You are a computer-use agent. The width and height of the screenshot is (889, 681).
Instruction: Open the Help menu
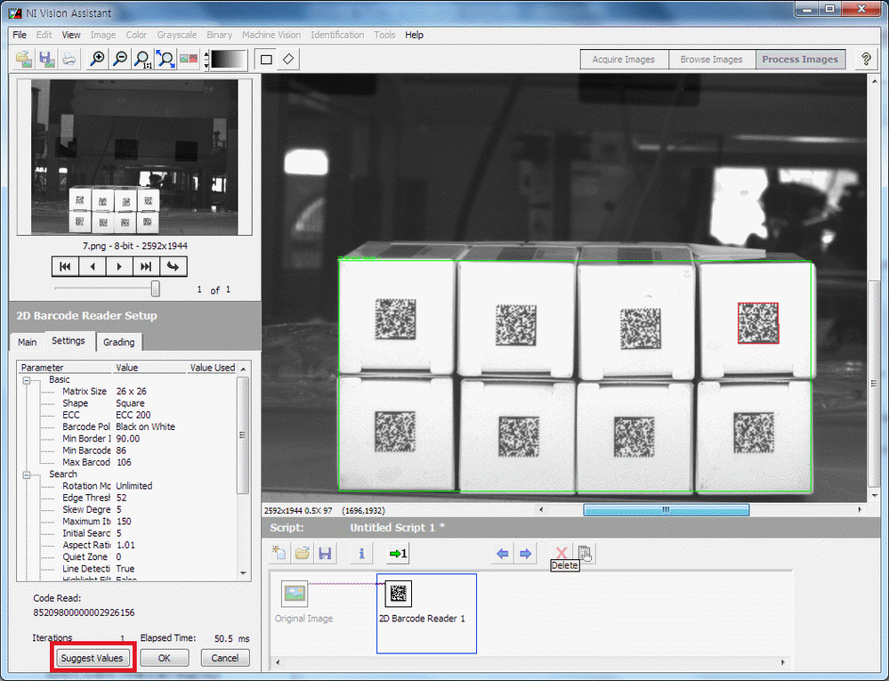point(414,35)
